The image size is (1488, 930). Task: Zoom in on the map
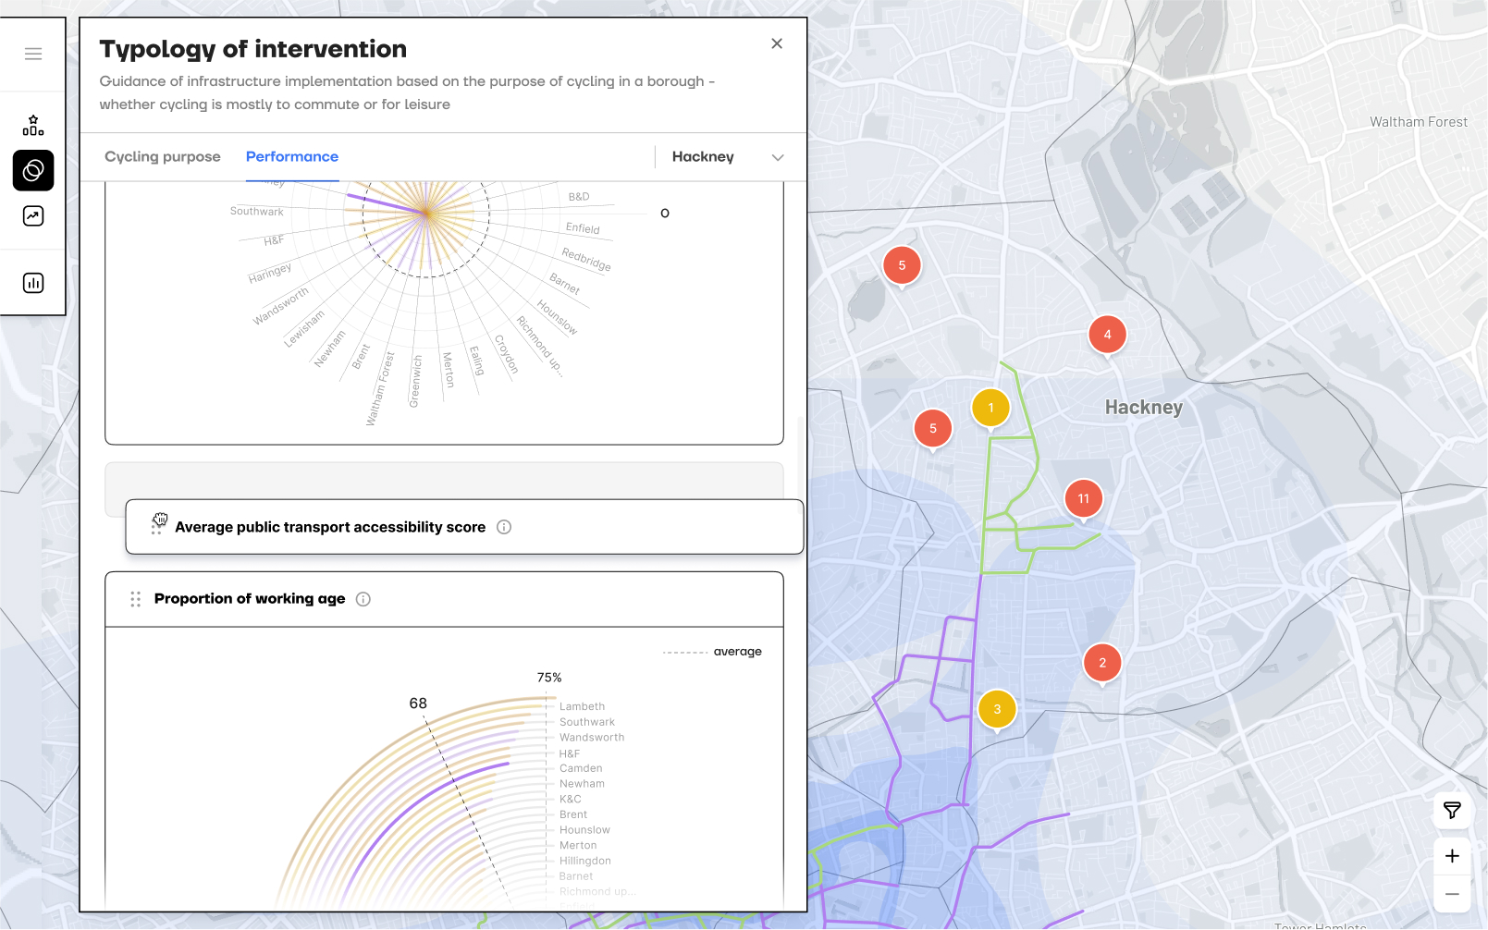point(1452,856)
